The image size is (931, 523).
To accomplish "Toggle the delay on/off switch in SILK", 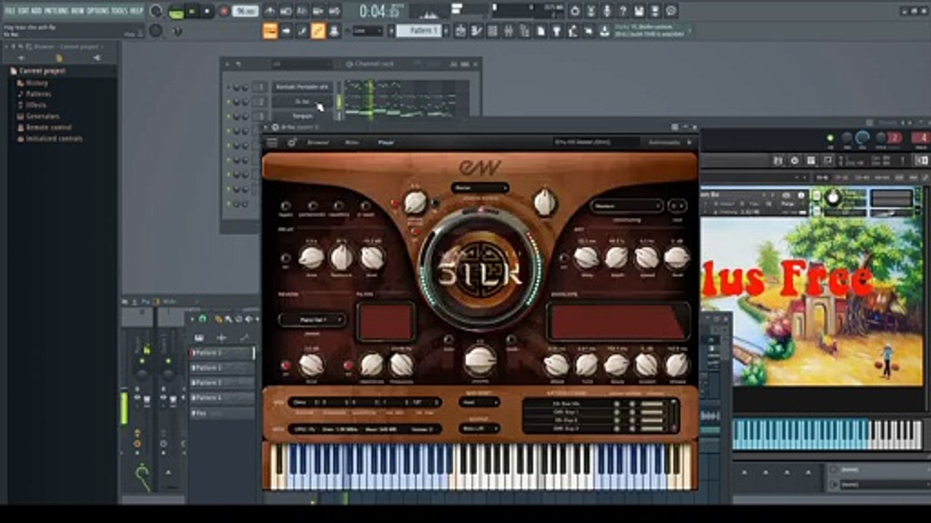I will click(x=286, y=259).
